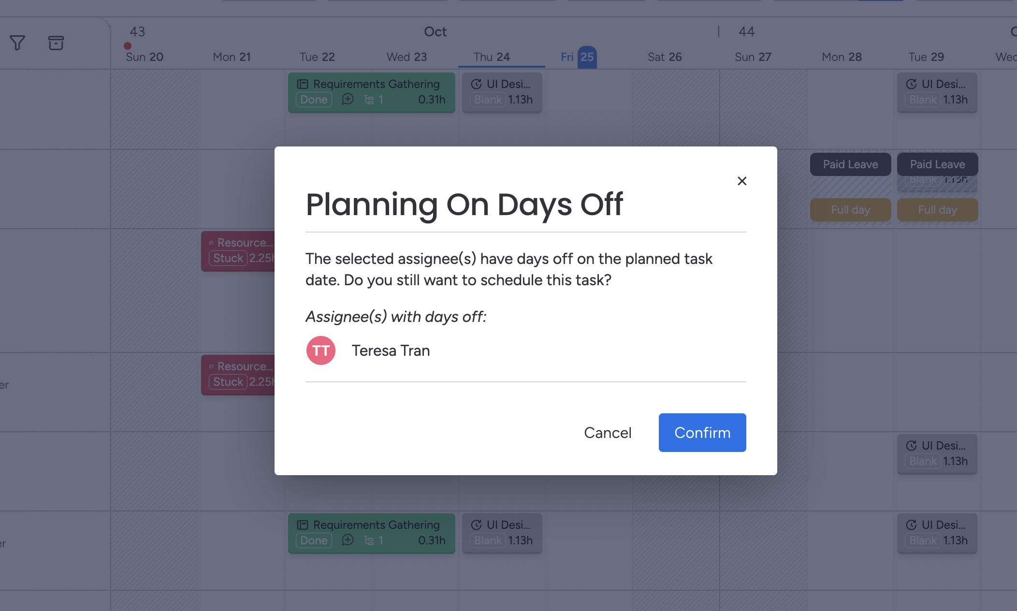1017x611 pixels.
Task: Click the Resource task status icon
Action: coord(227,258)
